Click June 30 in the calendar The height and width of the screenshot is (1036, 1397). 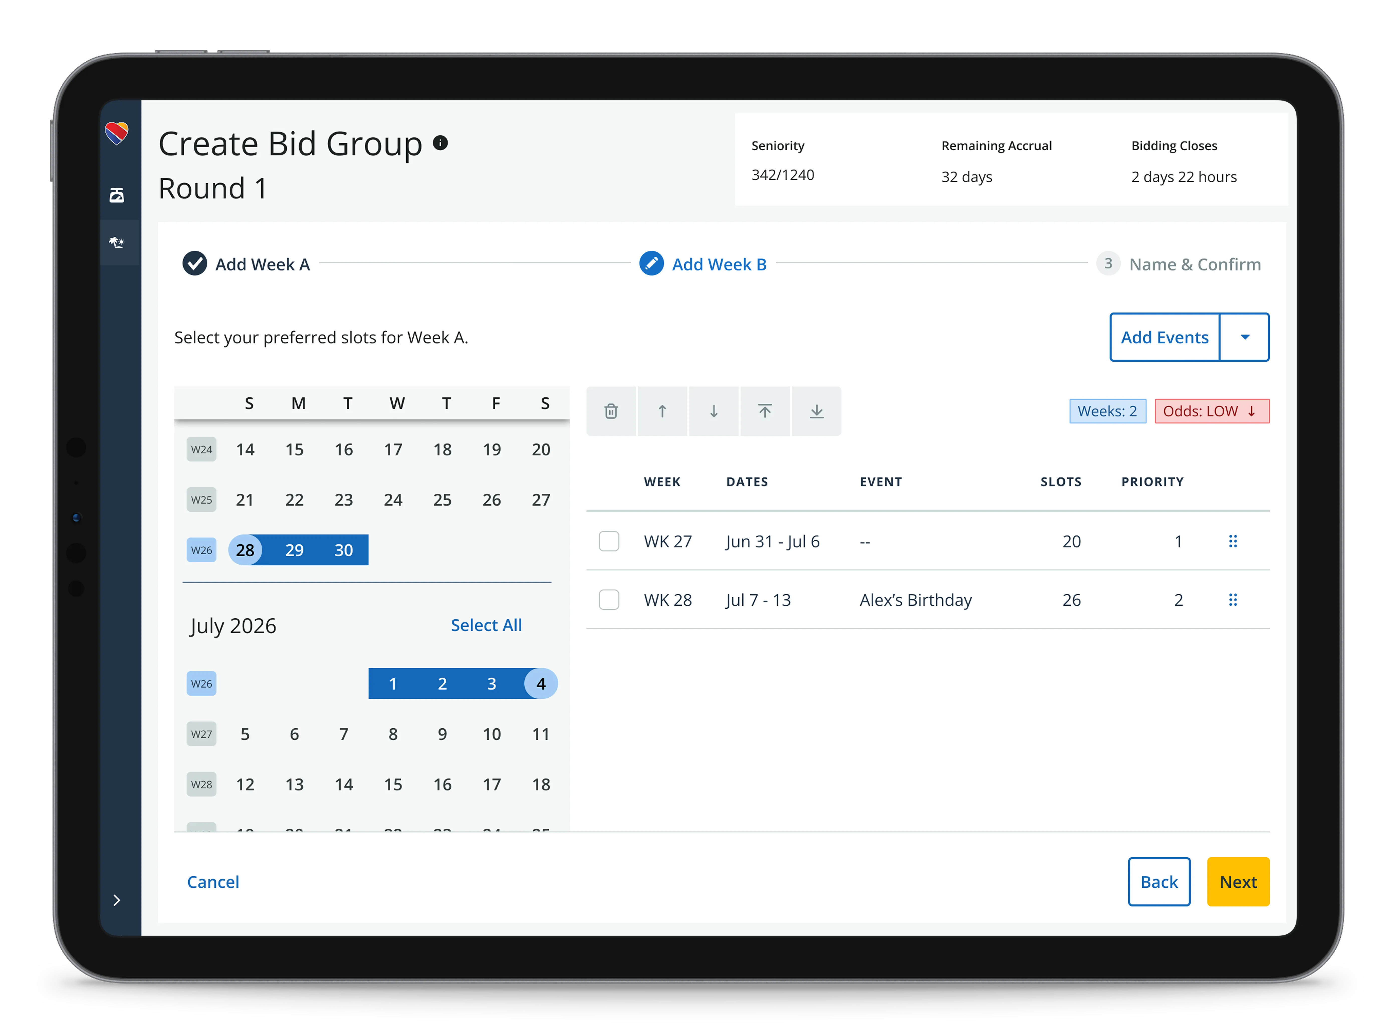point(344,550)
